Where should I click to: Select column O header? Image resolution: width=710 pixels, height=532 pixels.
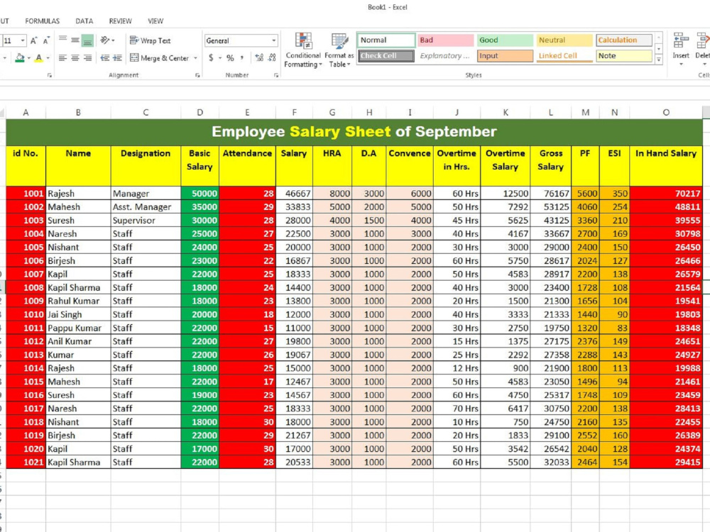click(x=666, y=112)
